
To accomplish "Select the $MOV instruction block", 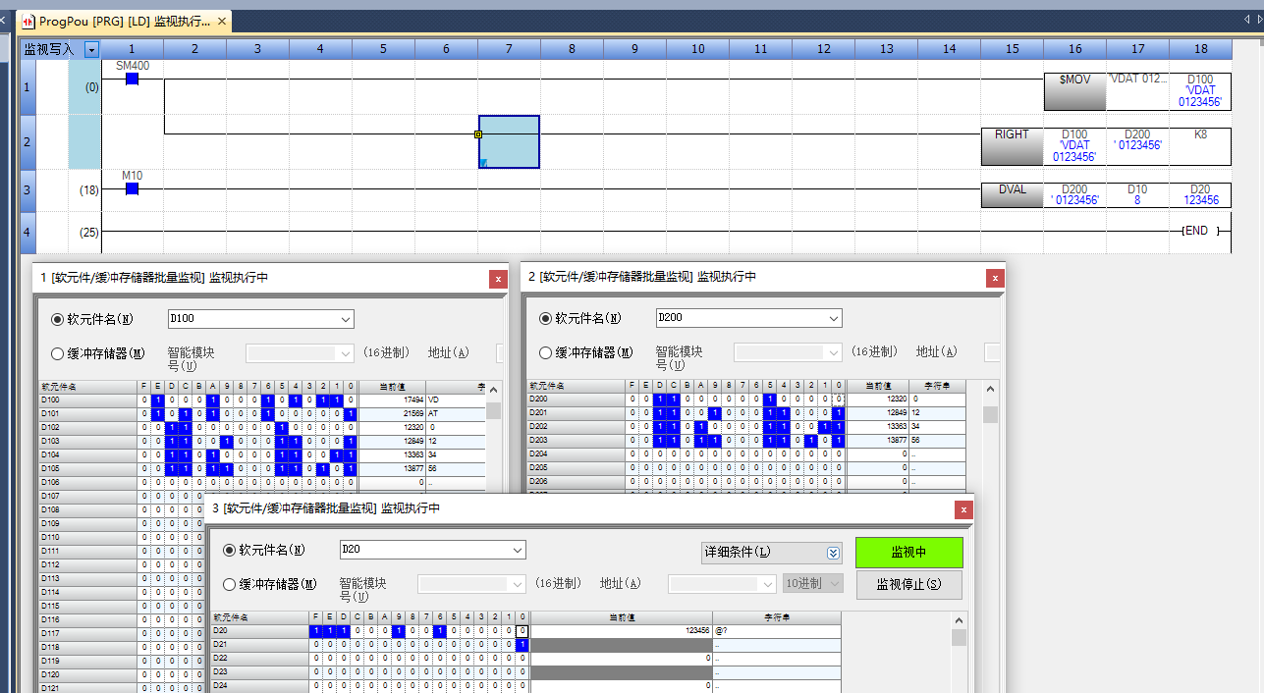I will (x=1074, y=91).
